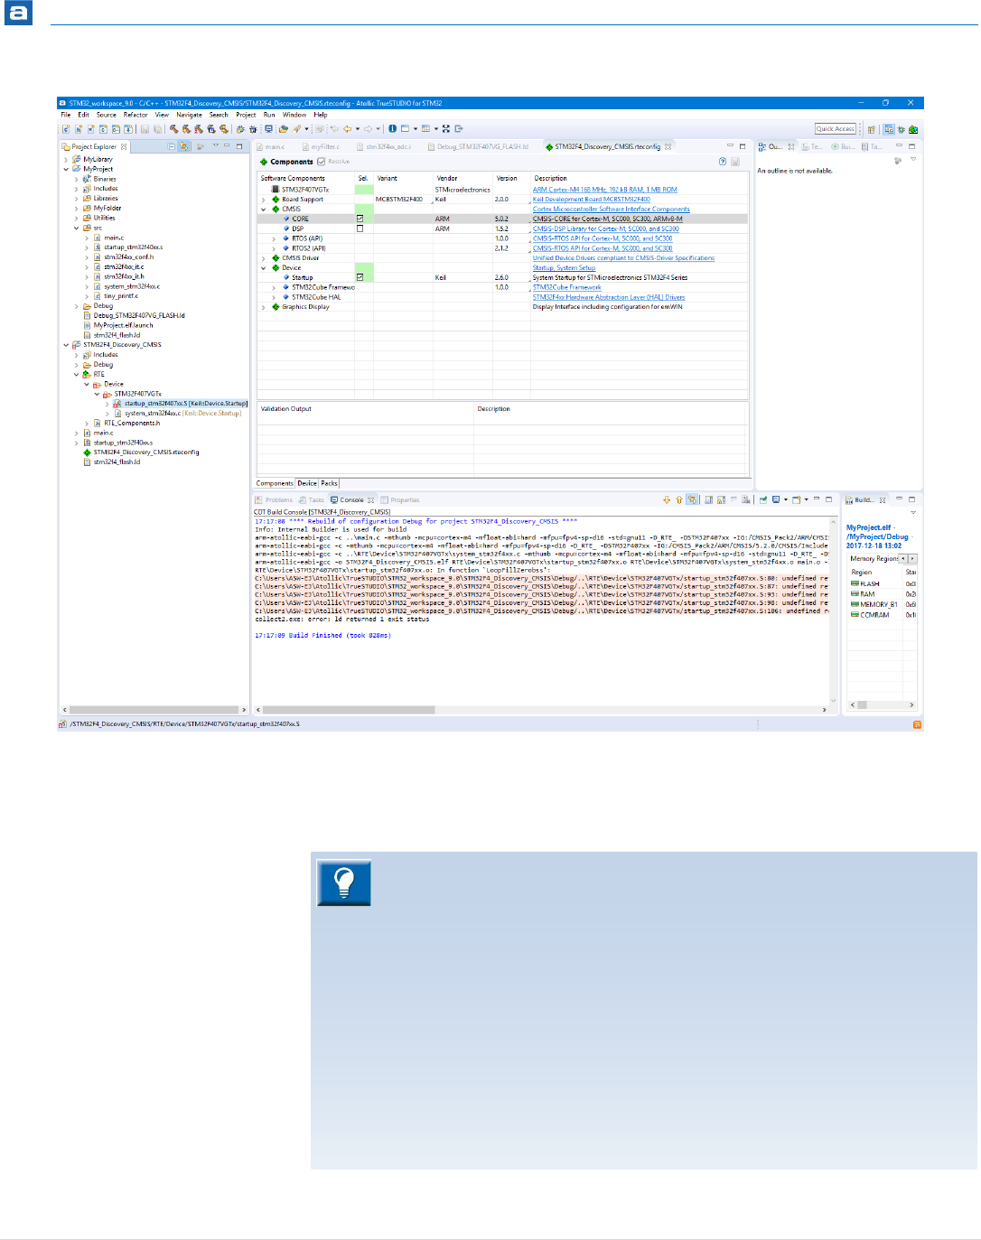Expand the Graphics Display component row
Viewport: 981px width, 1240px height.
pyautogui.click(x=264, y=307)
